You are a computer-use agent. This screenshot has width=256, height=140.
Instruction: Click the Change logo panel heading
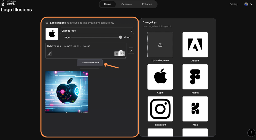click(150, 22)
